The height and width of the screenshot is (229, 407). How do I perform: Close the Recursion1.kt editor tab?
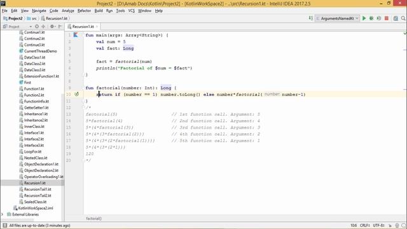pos(97,27)
